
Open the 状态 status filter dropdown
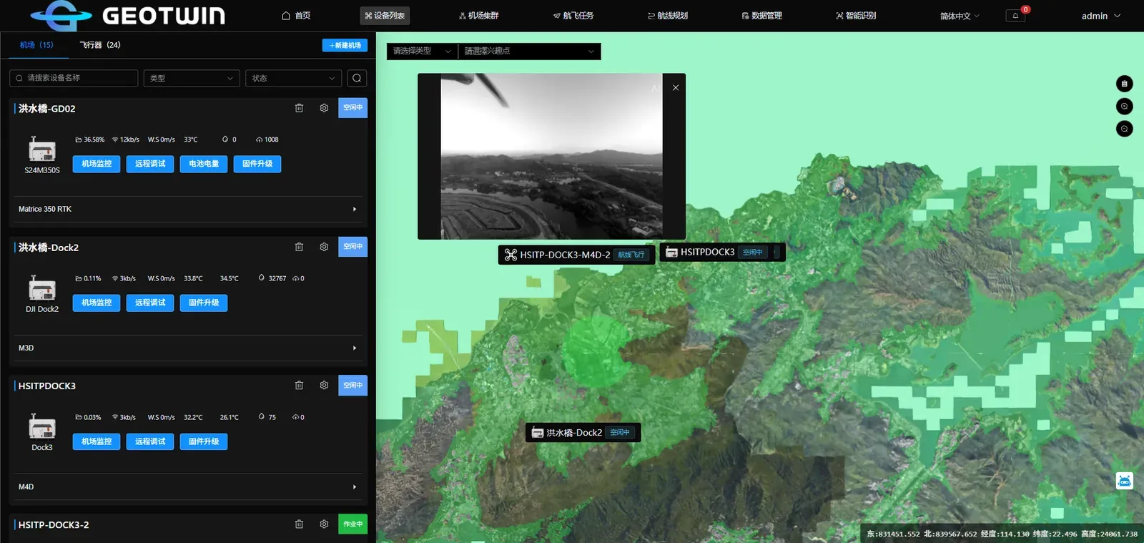pyautogui.click(x=293, y=78)
